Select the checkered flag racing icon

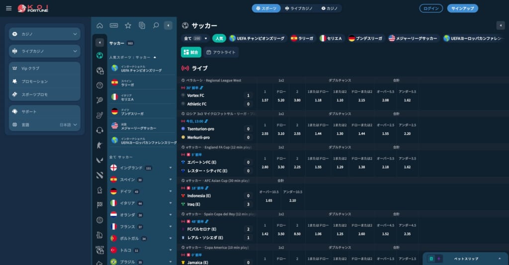click(99, 205)
